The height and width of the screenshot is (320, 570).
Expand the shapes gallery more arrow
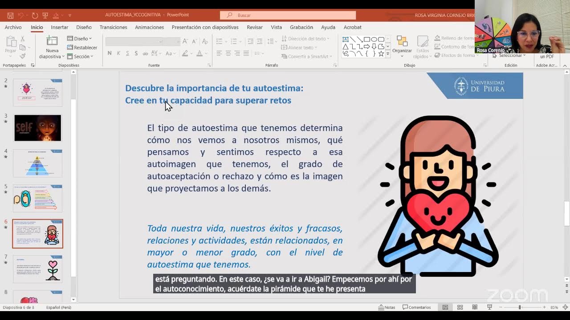point(388,54)
